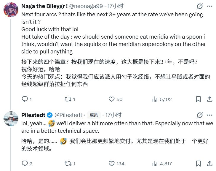Open more options menu on Pilestedt's tweet

tap(210, 115)
